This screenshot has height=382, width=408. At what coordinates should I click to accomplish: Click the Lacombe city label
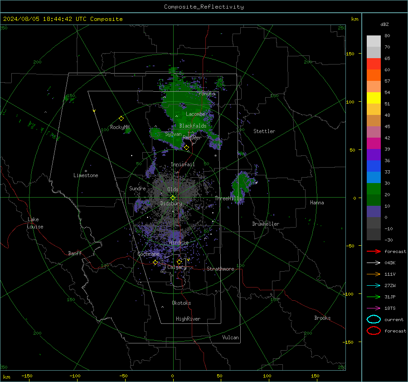[x=195, y=114]
